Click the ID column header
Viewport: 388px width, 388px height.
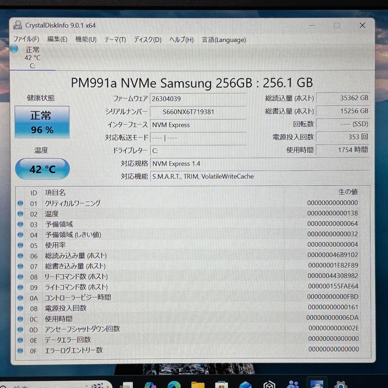pyautogui.click(x=34, y=193)
